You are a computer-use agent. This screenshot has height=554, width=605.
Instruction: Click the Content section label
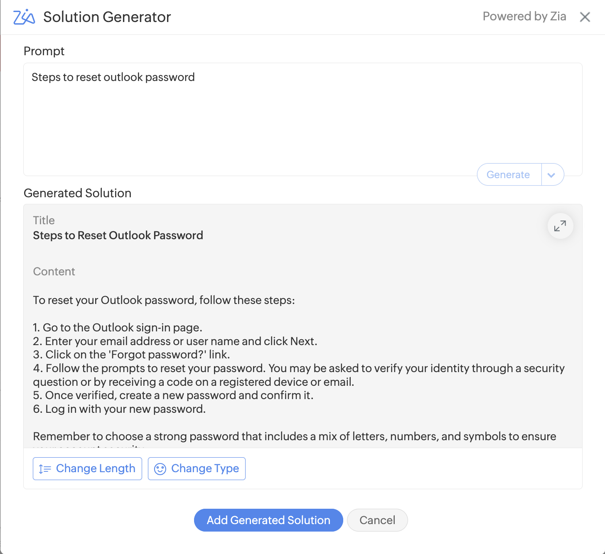(x=54, y=272)
